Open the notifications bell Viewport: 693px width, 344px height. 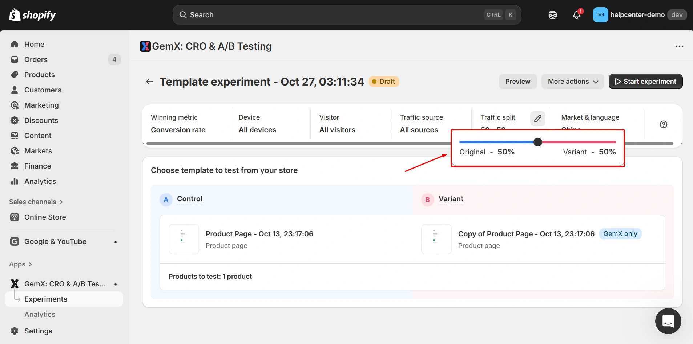576,15
